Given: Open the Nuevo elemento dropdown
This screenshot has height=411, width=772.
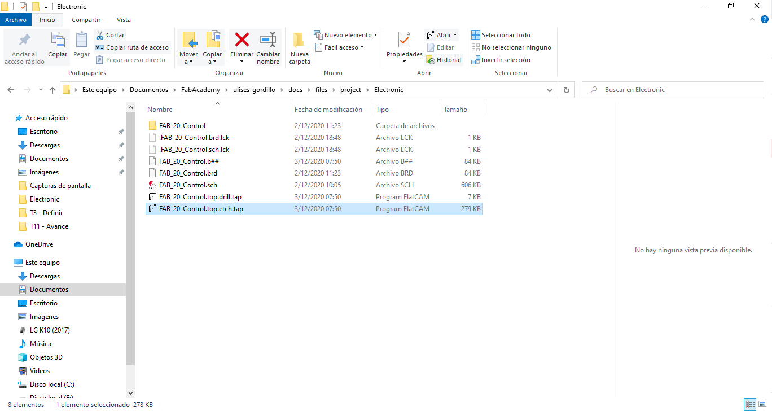Looking at the screenshot, I should click(346, 35).
